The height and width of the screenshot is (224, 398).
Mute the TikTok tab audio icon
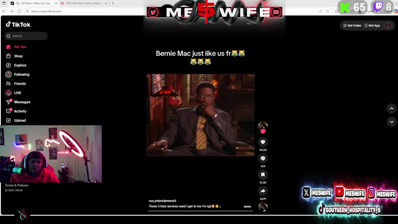pos(18,3)
